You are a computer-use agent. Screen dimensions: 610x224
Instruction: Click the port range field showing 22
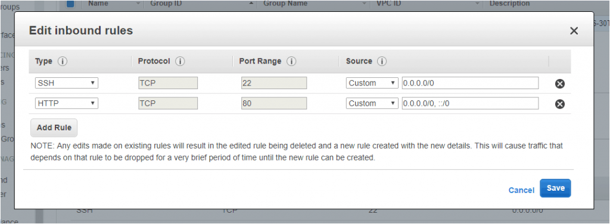click(274, 83)
